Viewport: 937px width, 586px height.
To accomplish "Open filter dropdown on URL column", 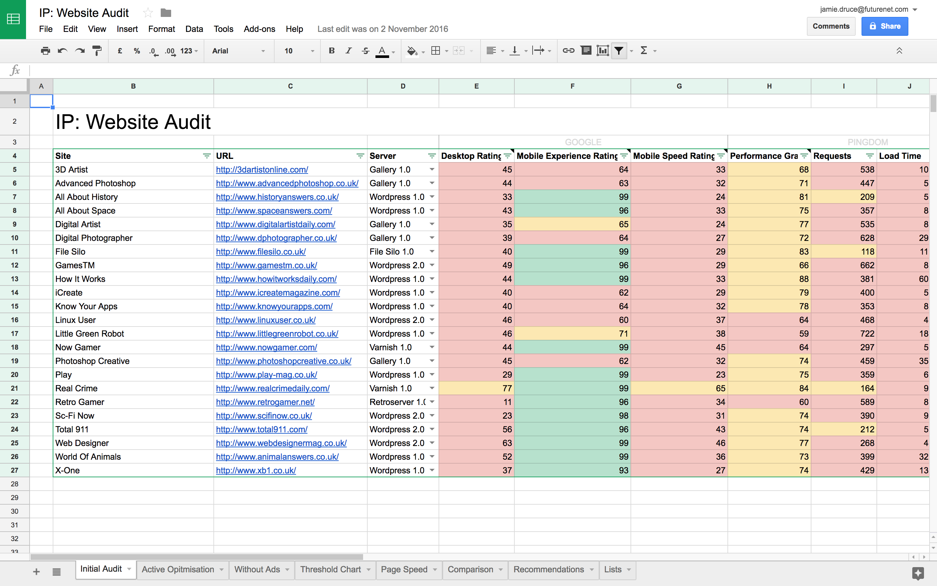I will pyautogui.click(x=360, y=156).
